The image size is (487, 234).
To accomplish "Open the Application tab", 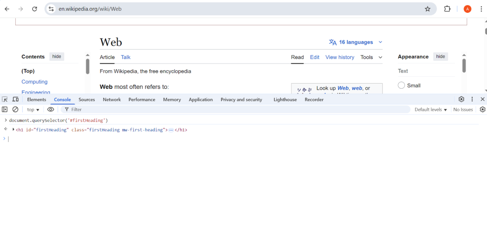I will [x=201, y=100].
